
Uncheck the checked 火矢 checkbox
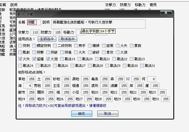coord(20,59)
